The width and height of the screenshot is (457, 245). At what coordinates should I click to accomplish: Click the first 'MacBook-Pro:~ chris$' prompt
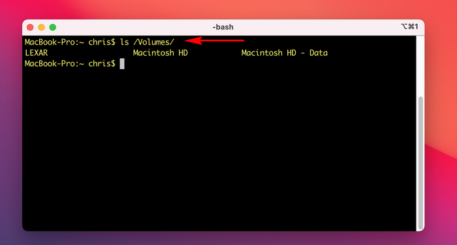click(x=70, y=42)
